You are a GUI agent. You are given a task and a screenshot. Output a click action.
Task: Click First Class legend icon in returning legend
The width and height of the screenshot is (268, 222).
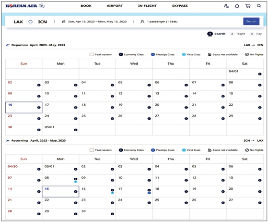(184, 150)
